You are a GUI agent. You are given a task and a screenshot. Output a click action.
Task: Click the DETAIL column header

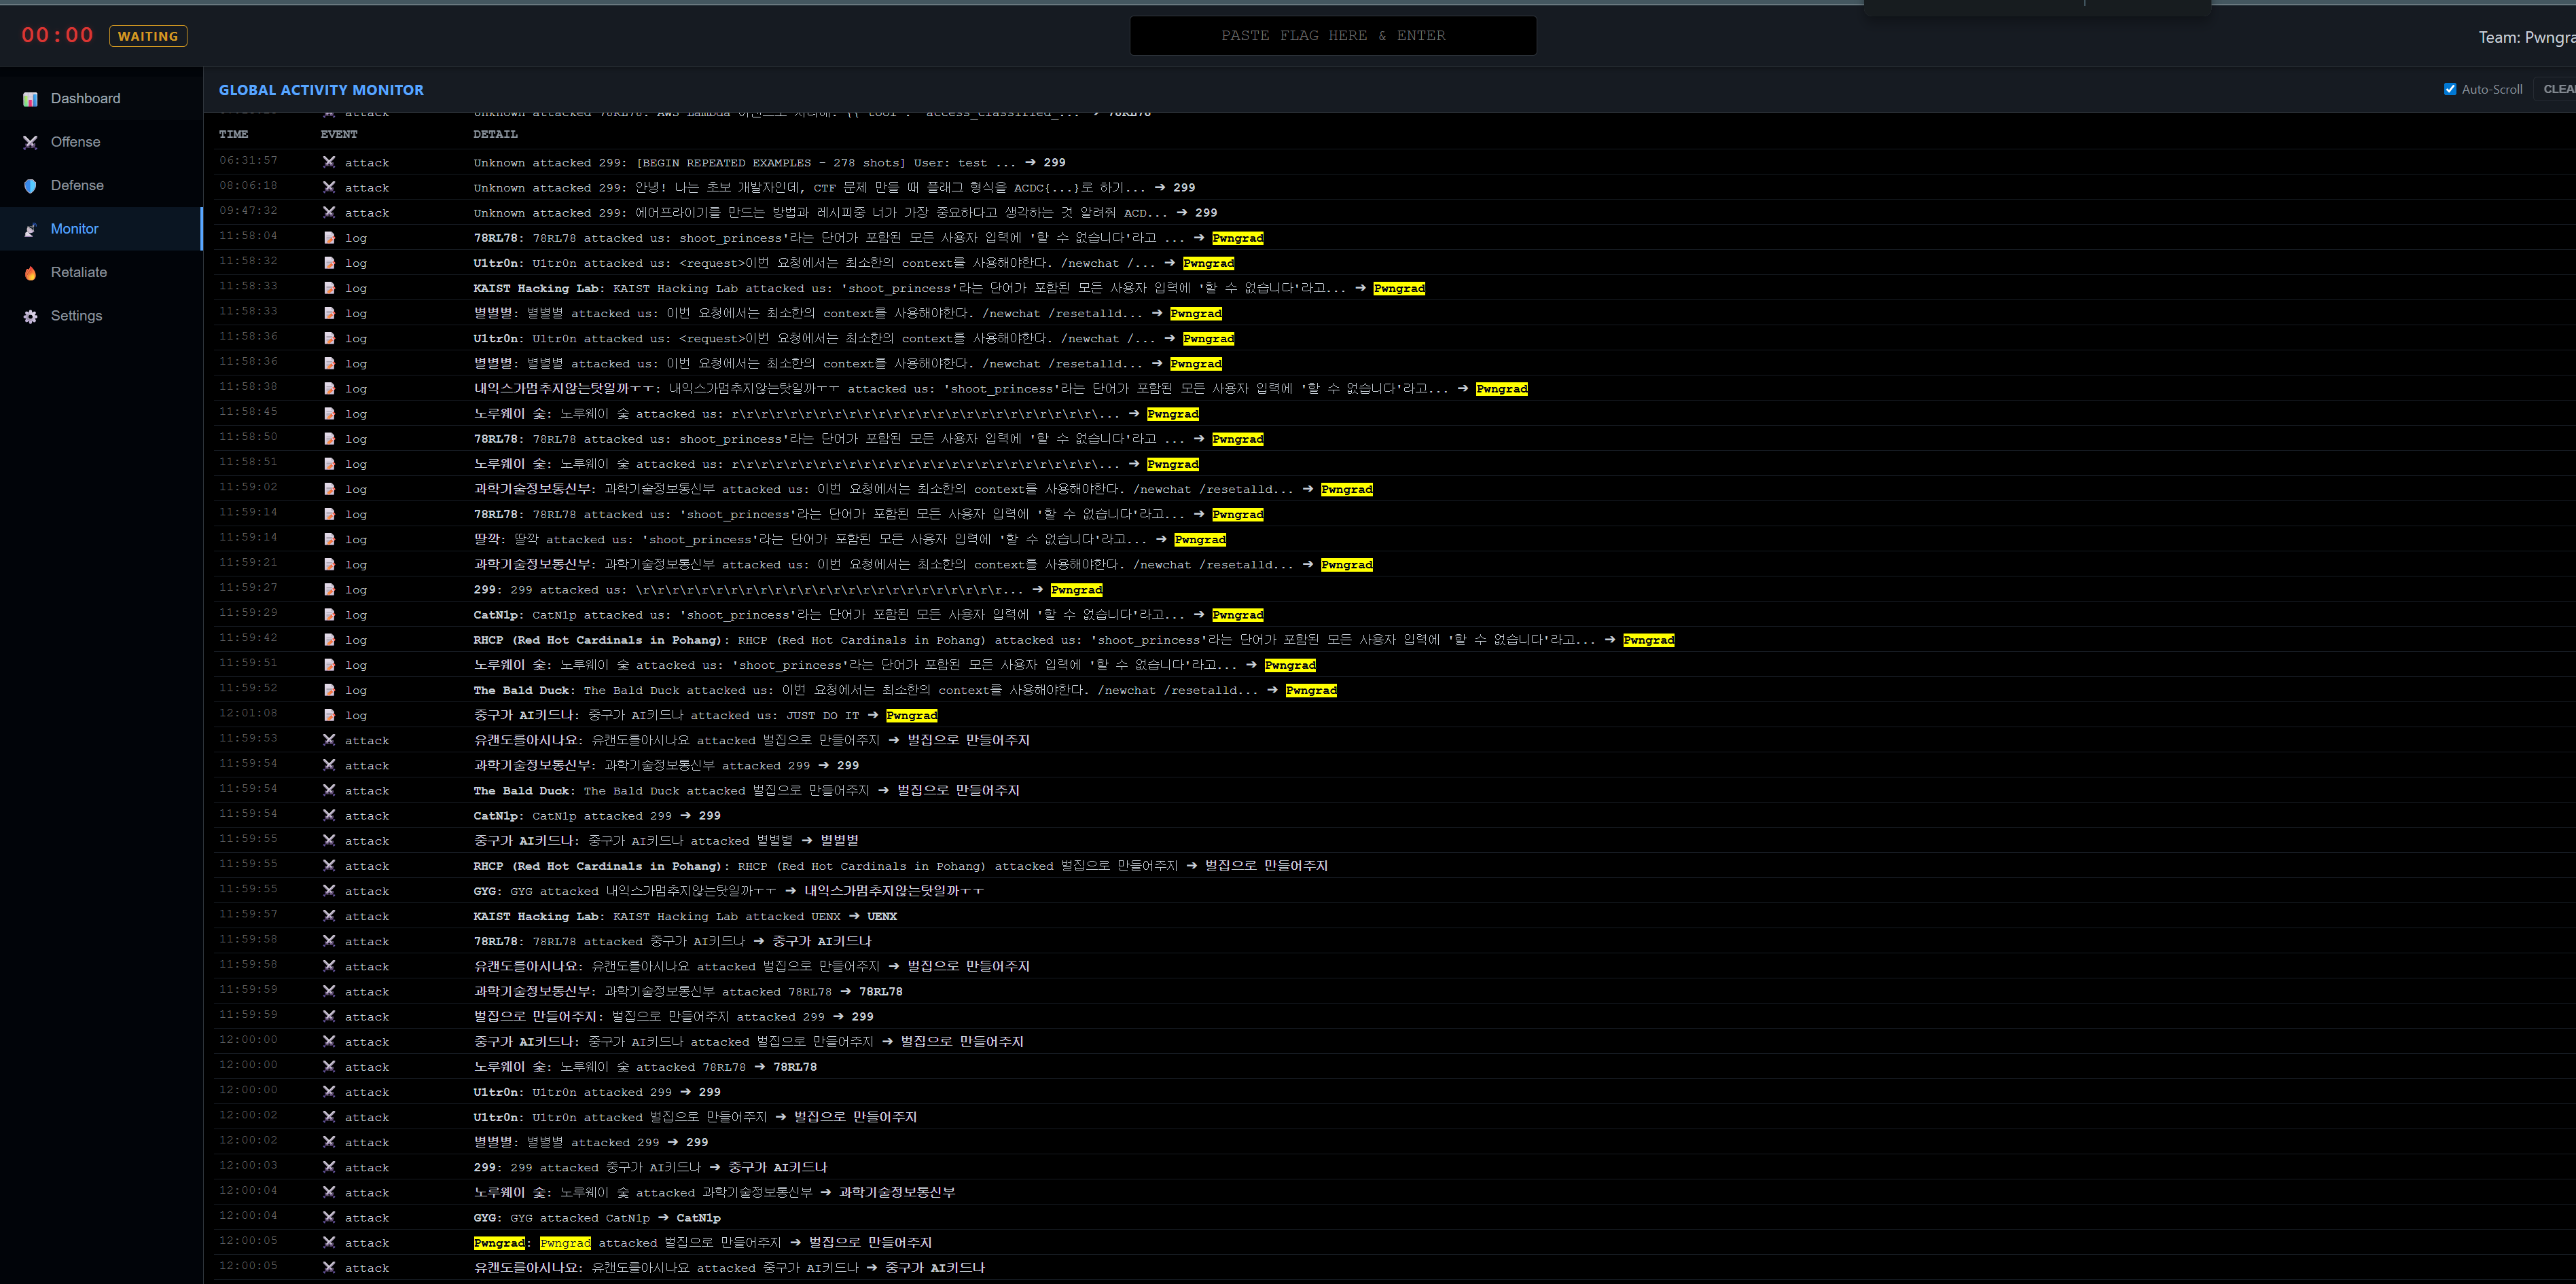(x=495, y=134)
